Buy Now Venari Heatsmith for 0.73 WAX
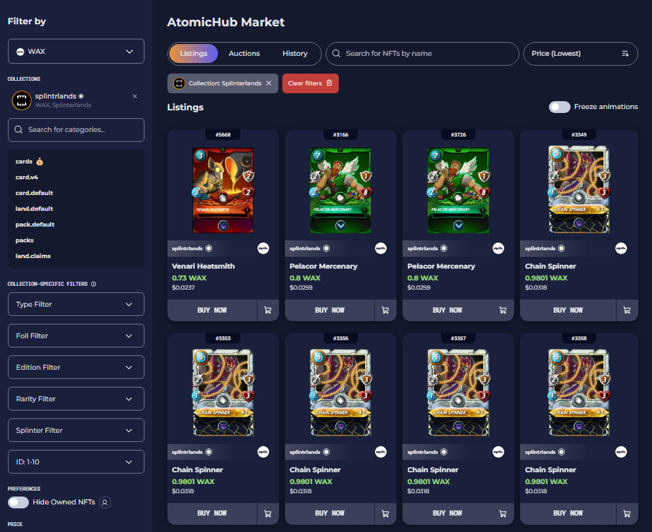The image size is (652, 532). point(212,310)
